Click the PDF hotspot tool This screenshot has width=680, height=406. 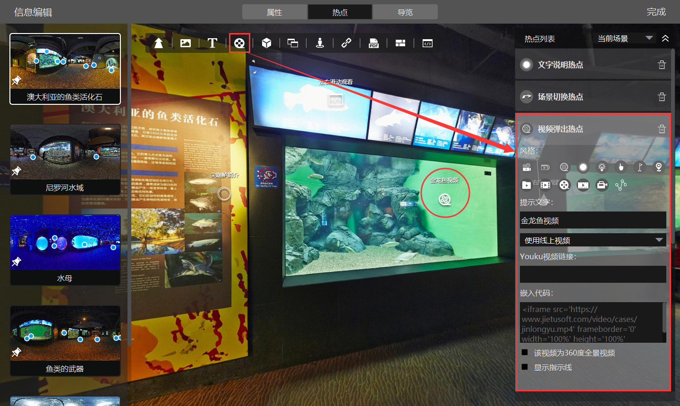pyautogui.click(x=374, y=43)
